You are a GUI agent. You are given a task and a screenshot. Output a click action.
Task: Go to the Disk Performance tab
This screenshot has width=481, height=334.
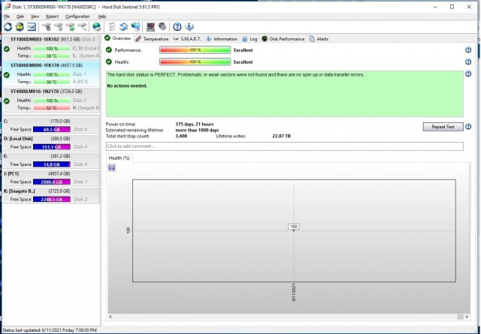point(283,38)
